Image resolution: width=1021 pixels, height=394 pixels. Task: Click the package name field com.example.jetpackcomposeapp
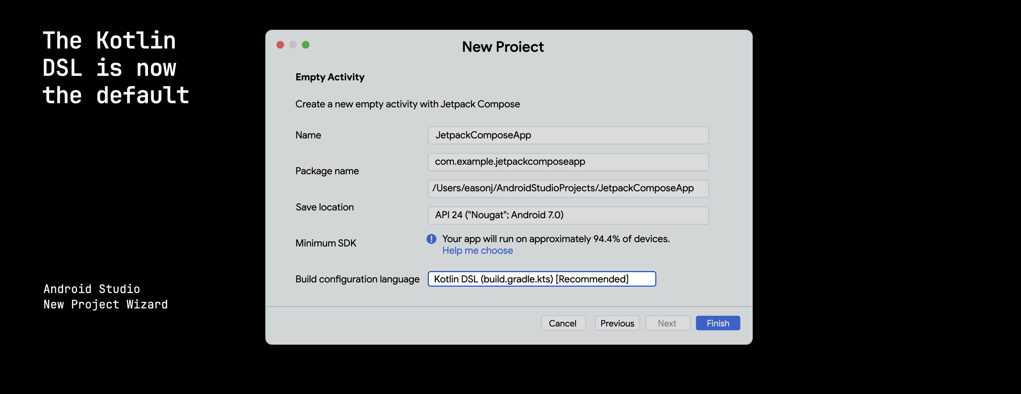(x=568, y=162)
